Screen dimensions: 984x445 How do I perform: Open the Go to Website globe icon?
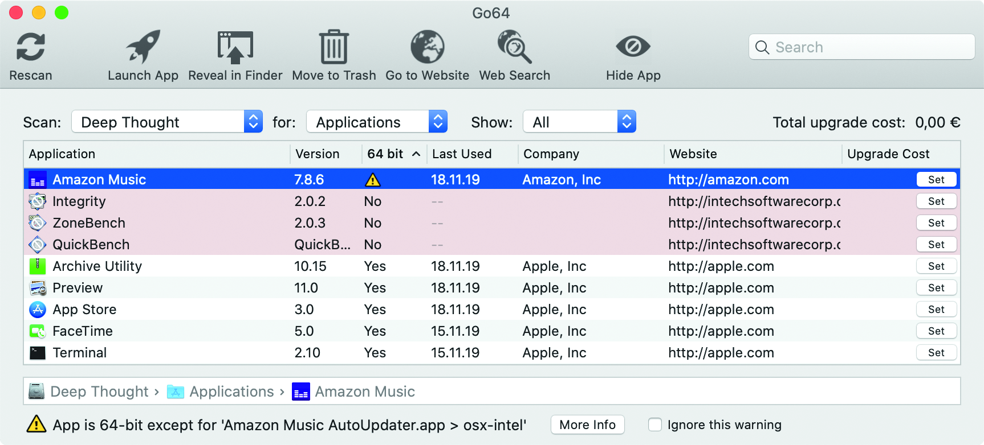[x=427, y=47]
